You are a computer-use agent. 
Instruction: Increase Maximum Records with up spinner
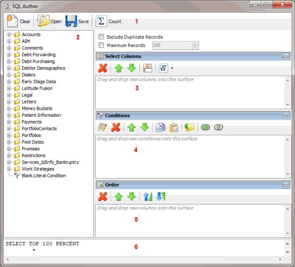(x=195, y=43)
